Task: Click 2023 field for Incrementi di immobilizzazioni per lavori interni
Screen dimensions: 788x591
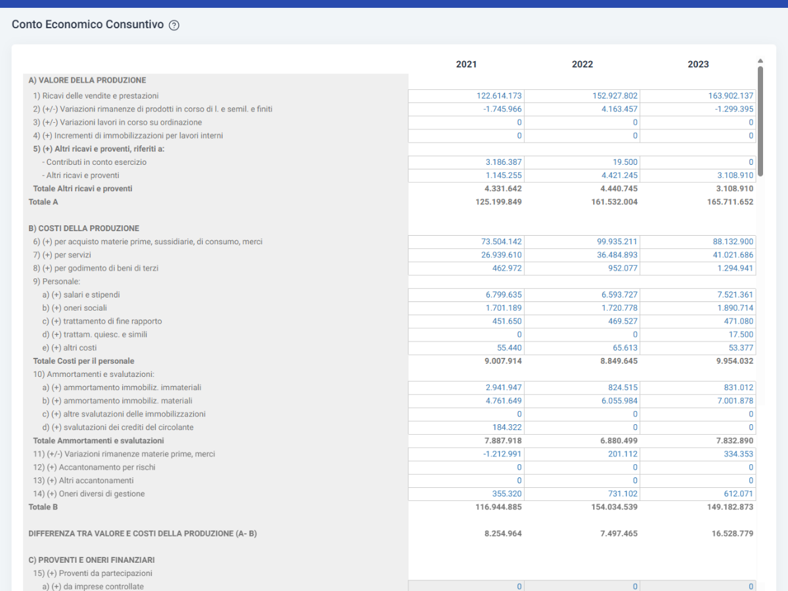Action: (698, 136)
